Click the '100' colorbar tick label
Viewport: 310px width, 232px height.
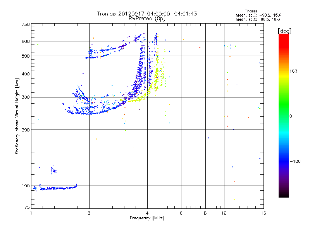293,71
